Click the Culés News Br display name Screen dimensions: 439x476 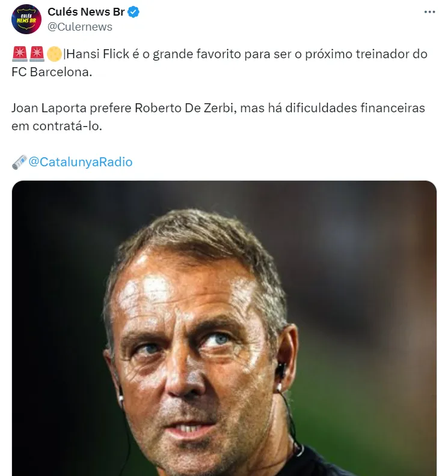point(86,12)
